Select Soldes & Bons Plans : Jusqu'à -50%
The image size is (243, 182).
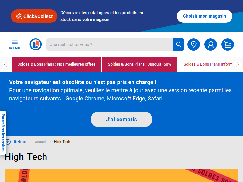pyautogui.click(x=139, y=64)
